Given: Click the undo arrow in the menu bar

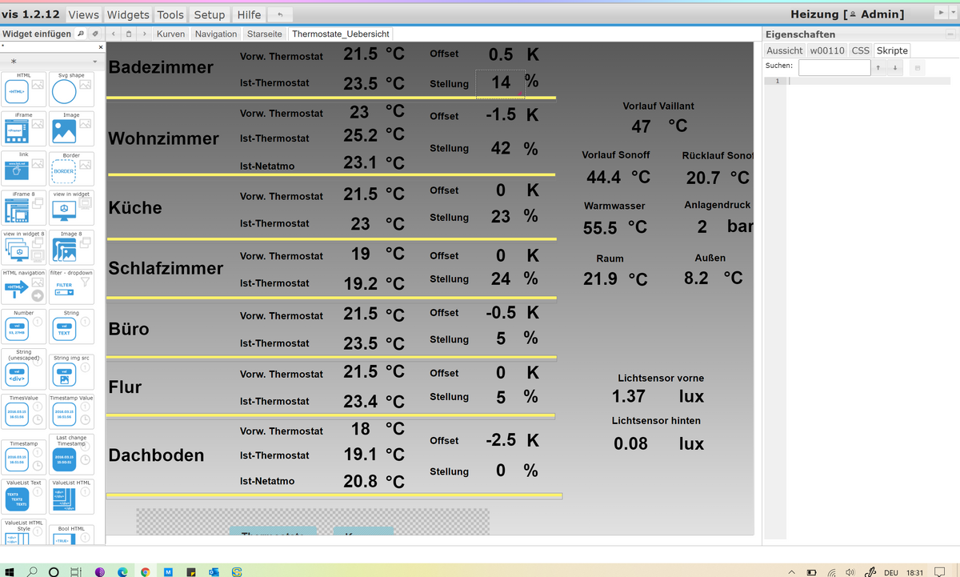Looking at the screenshot, I should [279, 14].
